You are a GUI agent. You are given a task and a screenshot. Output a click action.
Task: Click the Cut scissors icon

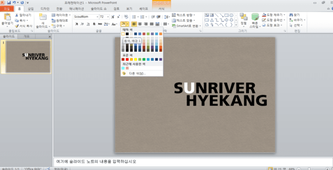(x=17, y=15)
